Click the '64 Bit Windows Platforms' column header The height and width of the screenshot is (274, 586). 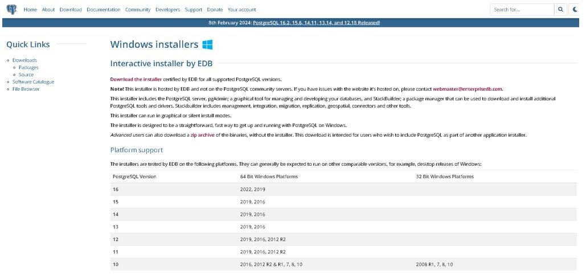coord(269,177)
